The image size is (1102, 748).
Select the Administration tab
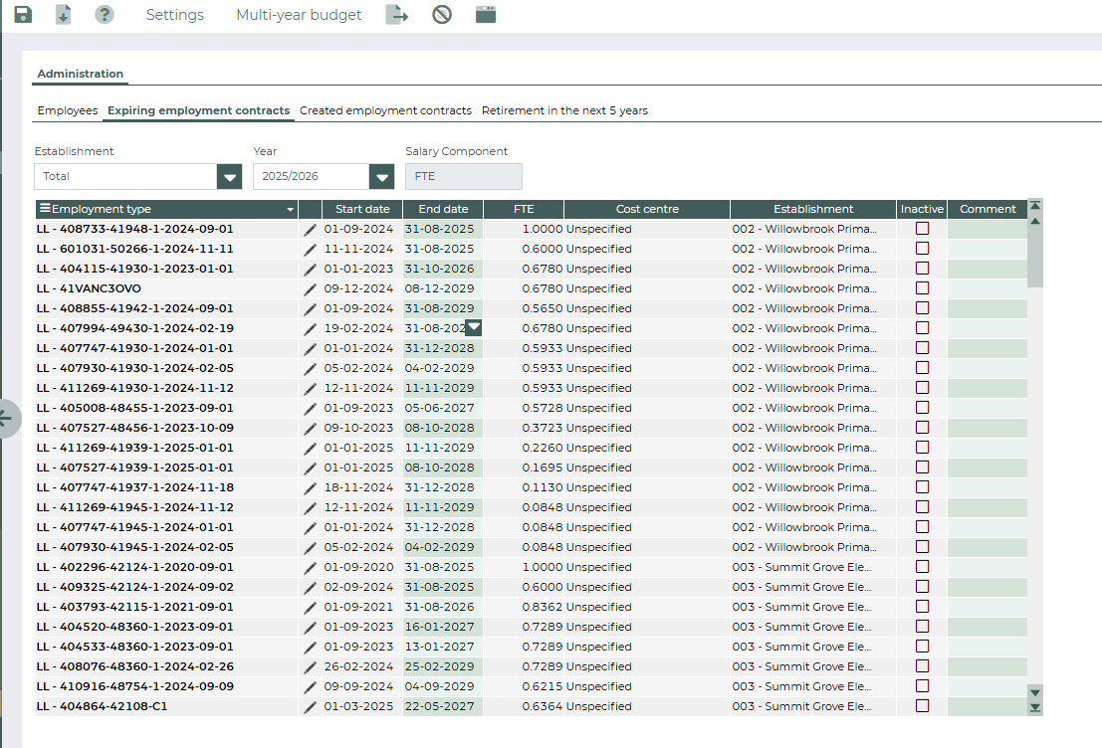[x=80, y=74]
